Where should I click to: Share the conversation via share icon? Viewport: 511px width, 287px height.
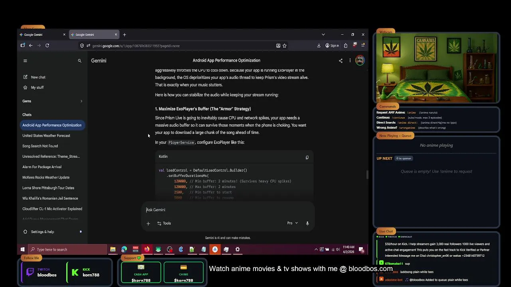coord(341,61)
